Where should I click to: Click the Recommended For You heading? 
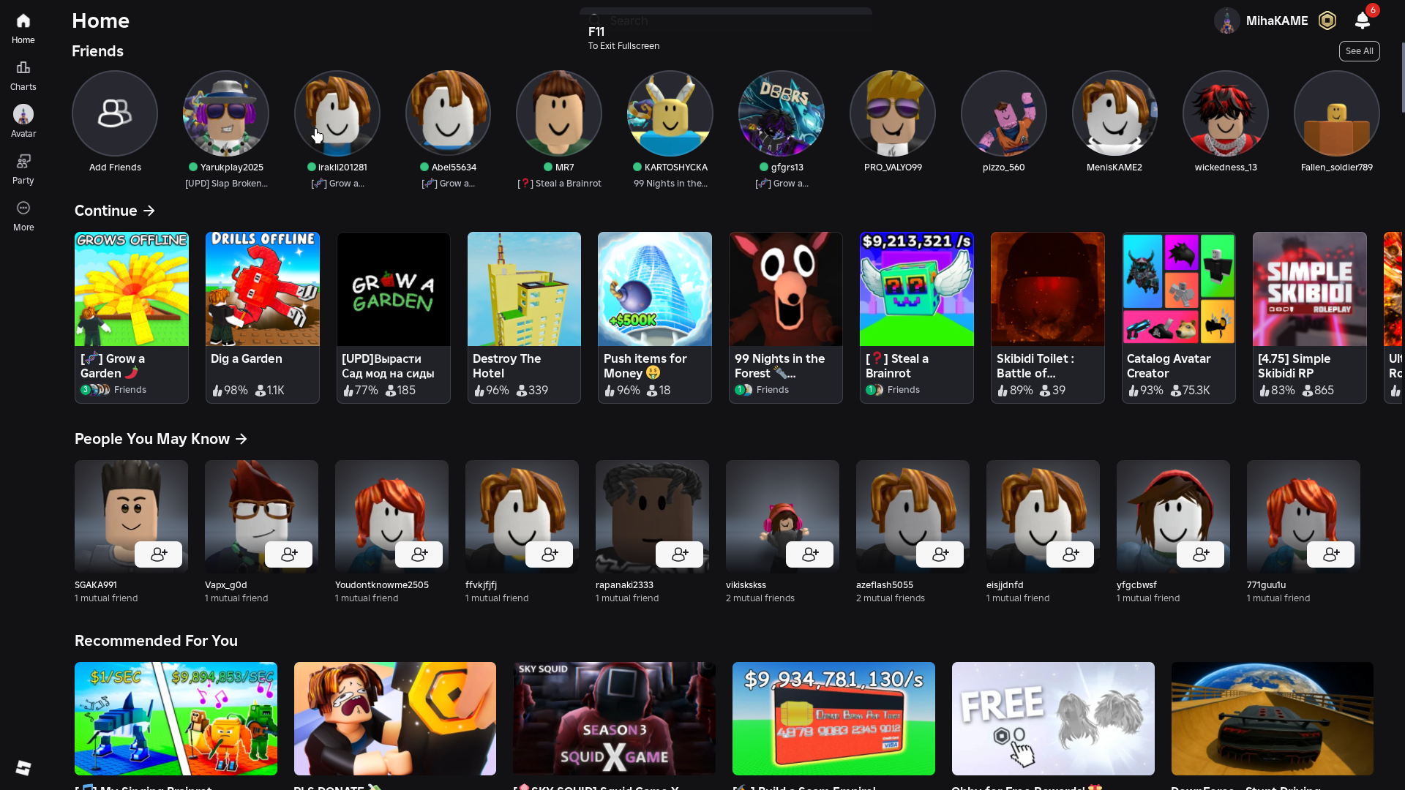156,641
